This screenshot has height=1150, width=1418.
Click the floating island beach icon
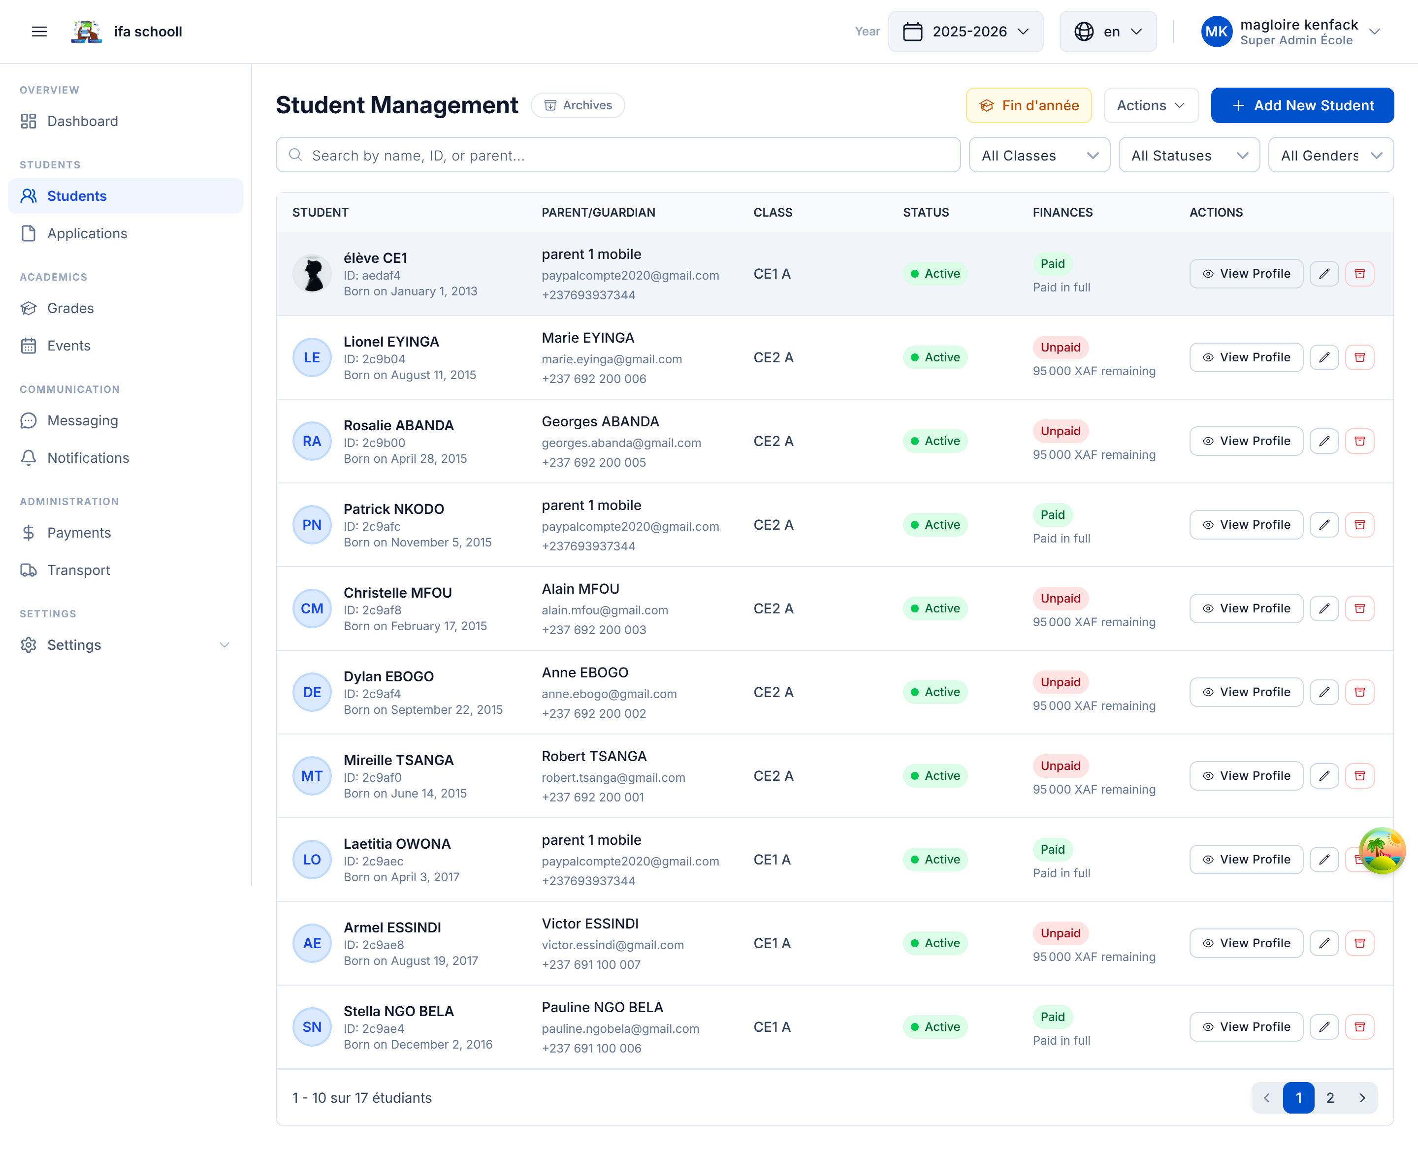1382,850
